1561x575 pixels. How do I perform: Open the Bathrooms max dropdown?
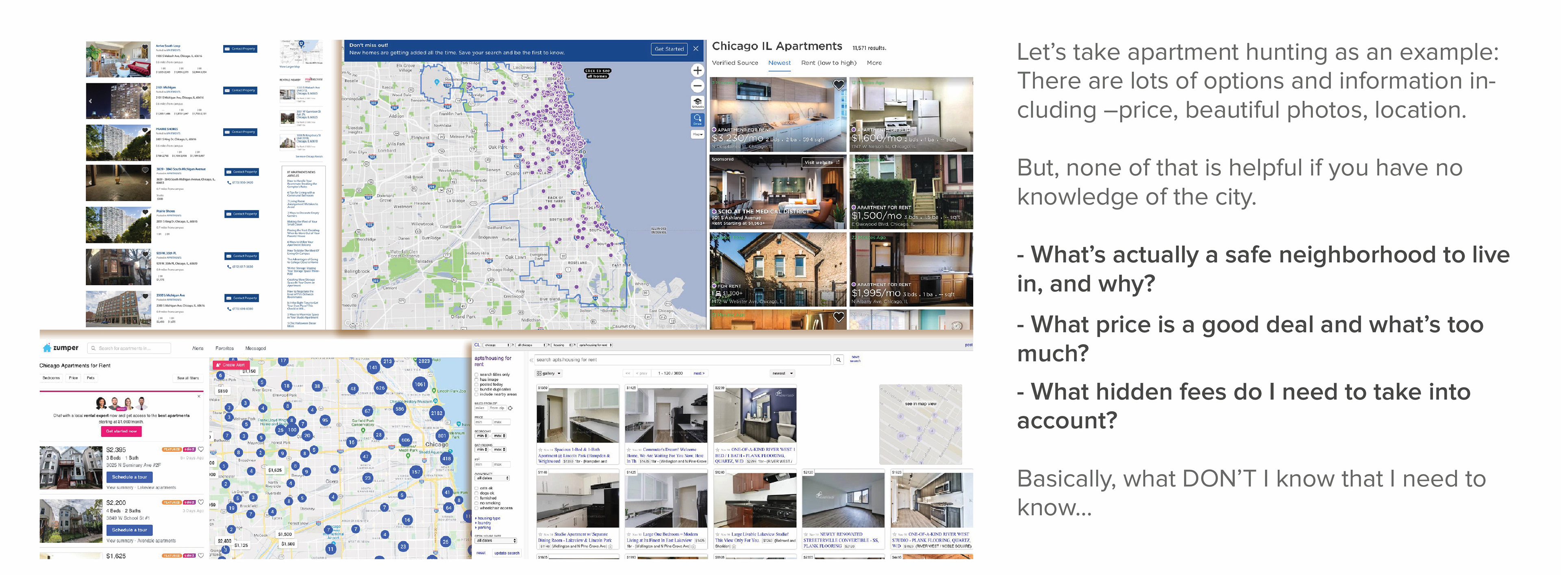[x=499, y=449]
